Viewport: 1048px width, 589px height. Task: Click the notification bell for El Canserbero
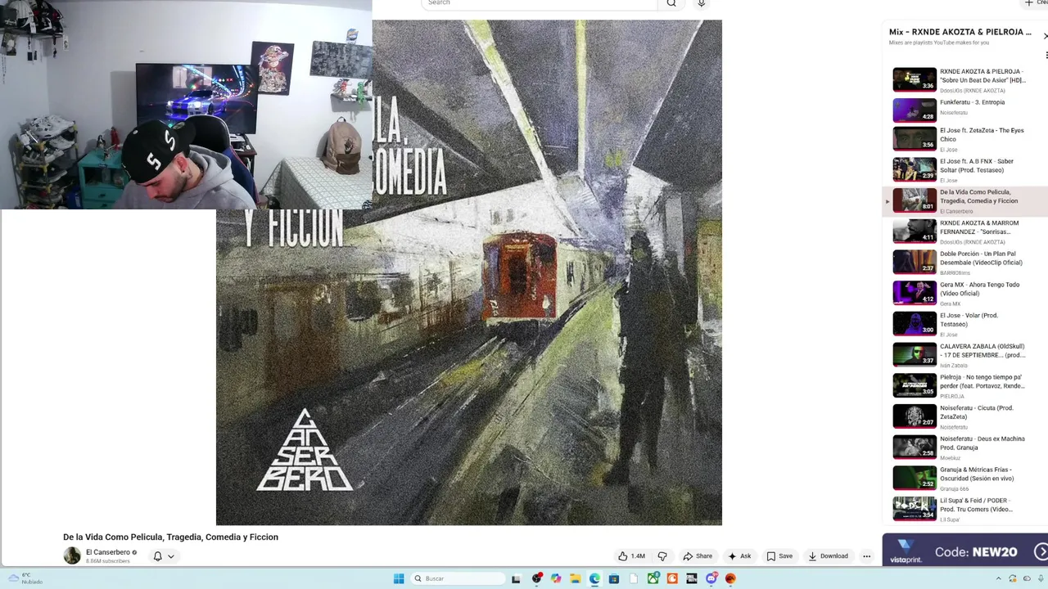pos(158,556)
